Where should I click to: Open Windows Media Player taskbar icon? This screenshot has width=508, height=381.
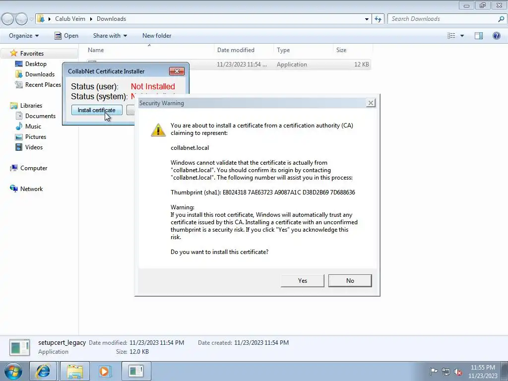105,371
